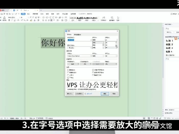The image size is (179, 134).
Task: Check the 删除线 strikethrough checkbox
Action: pyautogui.click(x=68, y=70)
